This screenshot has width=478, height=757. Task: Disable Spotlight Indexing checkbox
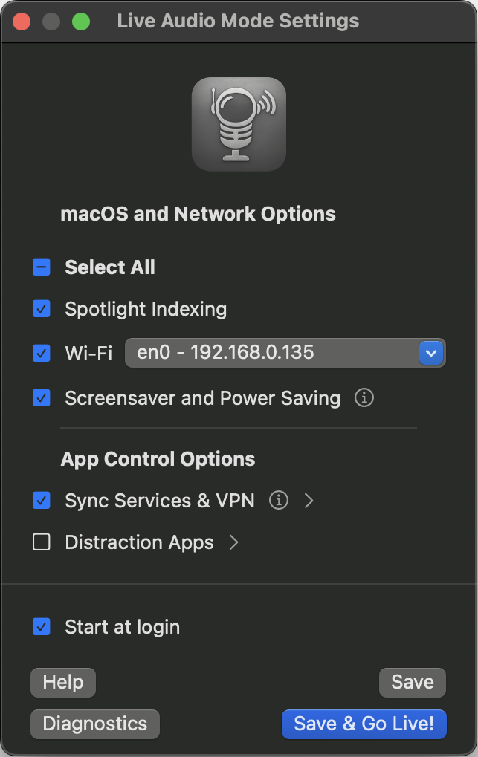point(42,309)
